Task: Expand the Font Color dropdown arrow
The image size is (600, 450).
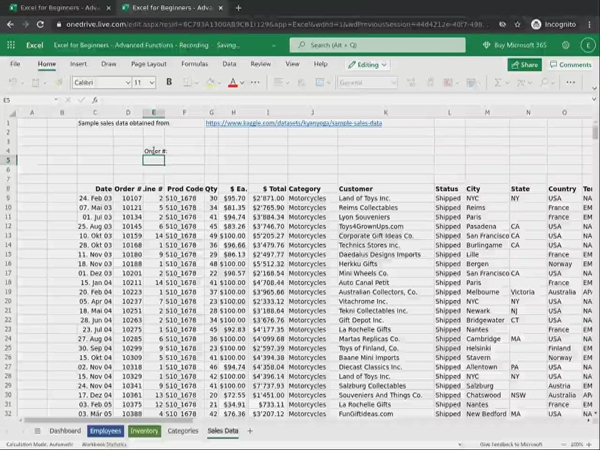Action: point(242,82)
